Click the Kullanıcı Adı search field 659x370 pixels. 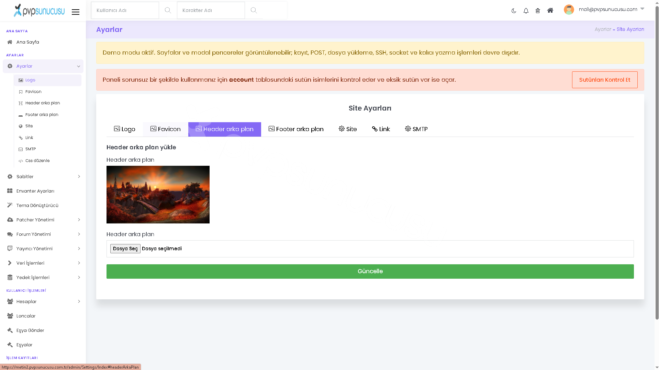tap(125, 10)
